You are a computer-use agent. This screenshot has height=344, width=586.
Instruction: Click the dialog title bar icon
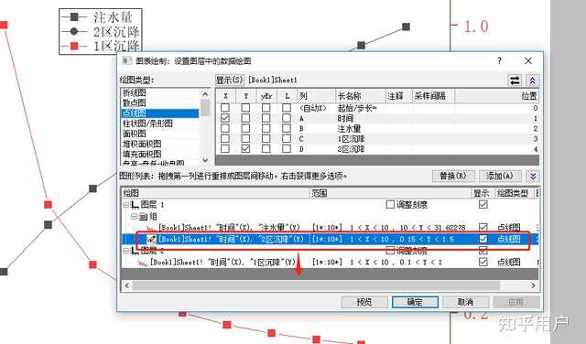pyautogui.click(x=127, y=61)
